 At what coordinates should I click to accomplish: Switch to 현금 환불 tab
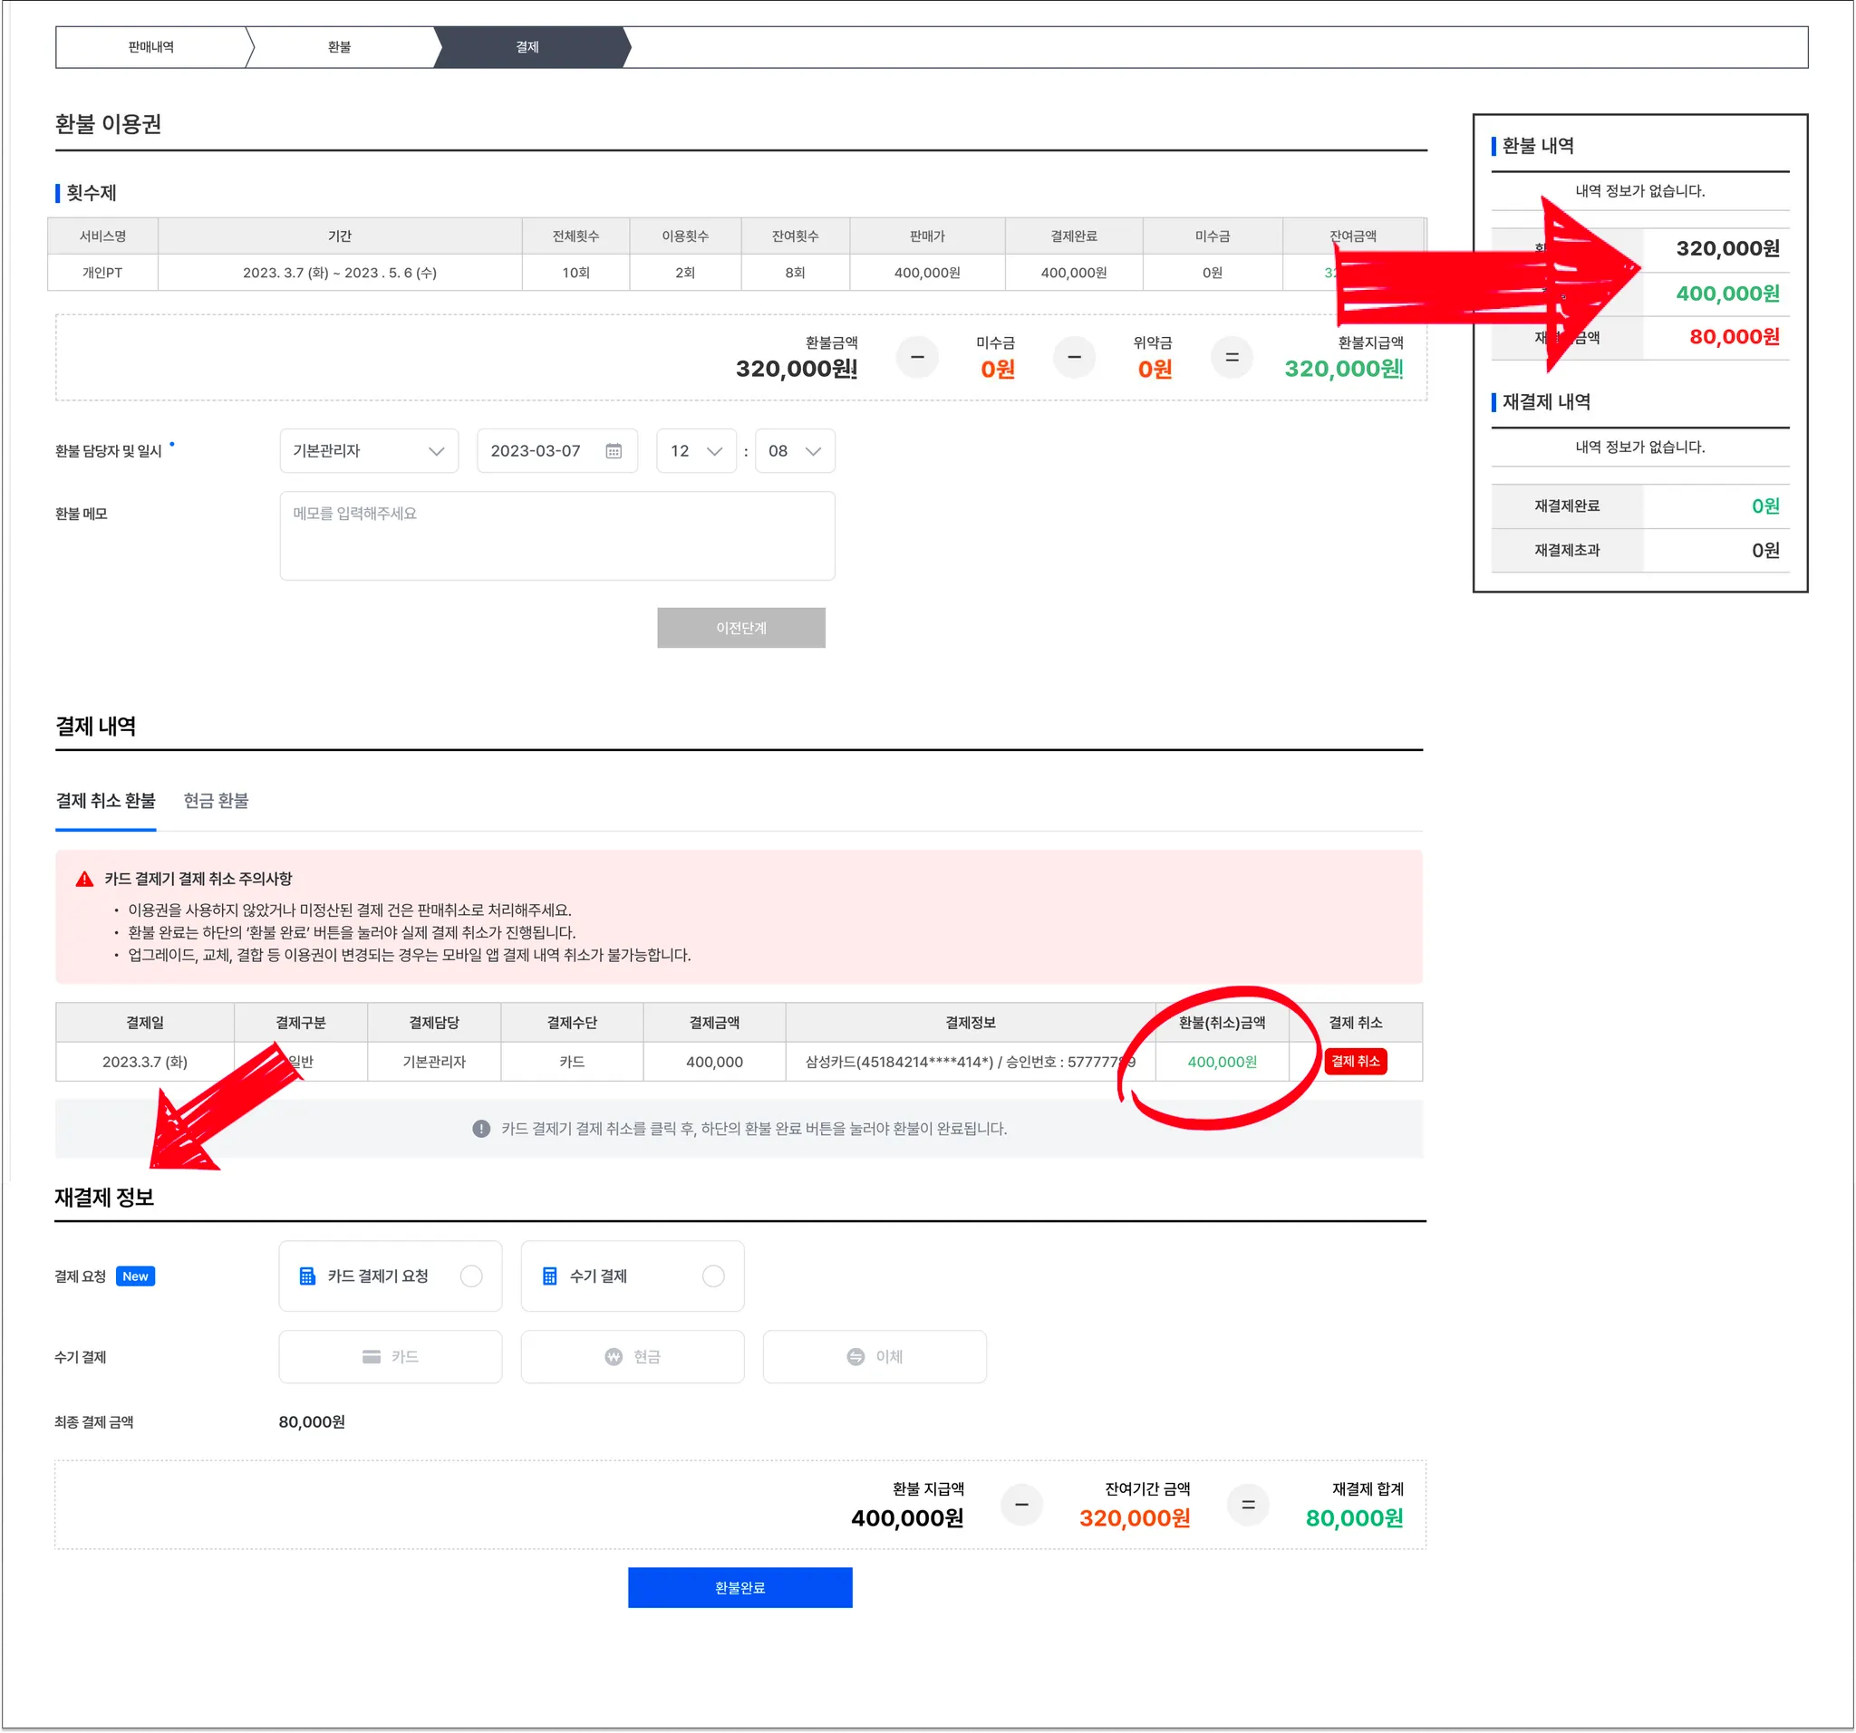216,800
